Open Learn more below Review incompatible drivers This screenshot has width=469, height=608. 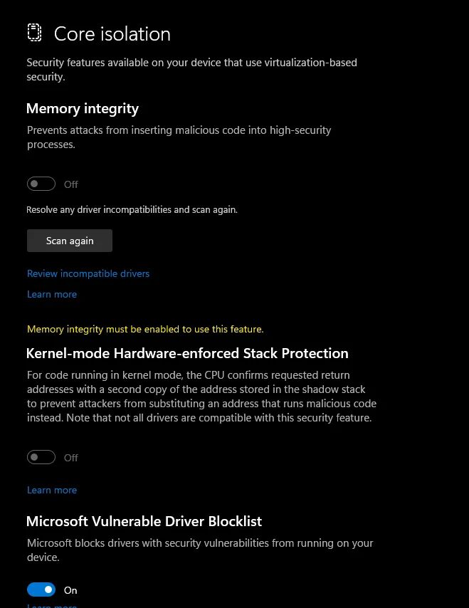point(52,294)
